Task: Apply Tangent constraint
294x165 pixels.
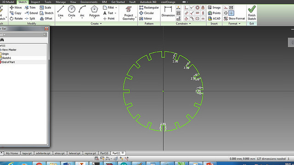Action: 186,18
